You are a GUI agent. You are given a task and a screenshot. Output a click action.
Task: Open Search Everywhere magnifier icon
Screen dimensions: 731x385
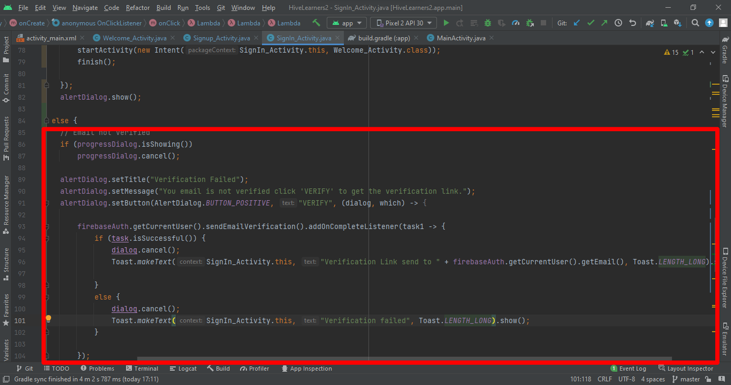tap(695, 23)
